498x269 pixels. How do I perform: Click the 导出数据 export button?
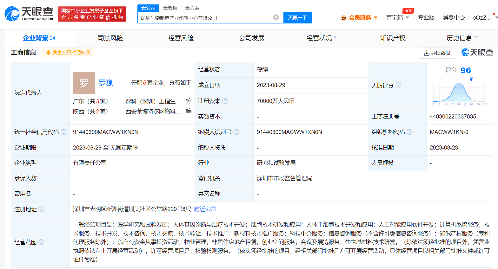[x=437, y=53]
